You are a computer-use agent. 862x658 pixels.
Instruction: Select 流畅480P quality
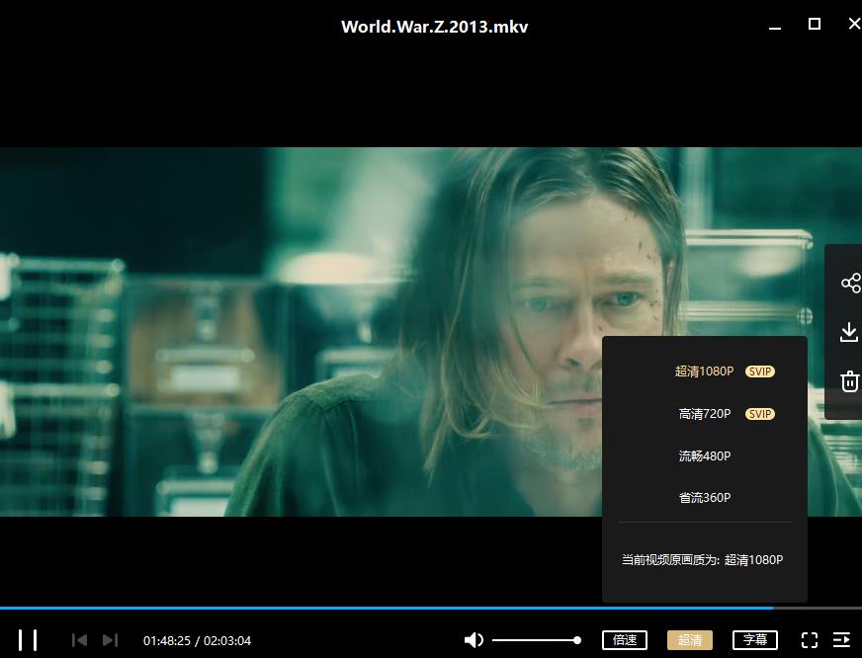(x=704, y=455)
